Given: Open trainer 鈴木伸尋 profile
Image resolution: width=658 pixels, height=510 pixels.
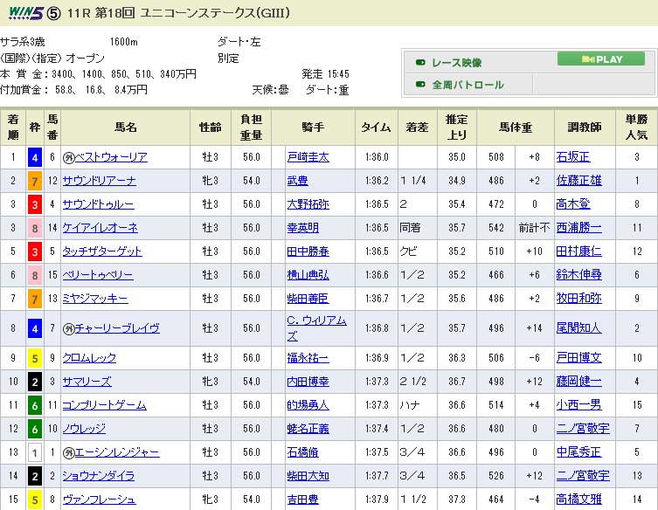Looking at the screenshot, I should click(x=579, y=275).
